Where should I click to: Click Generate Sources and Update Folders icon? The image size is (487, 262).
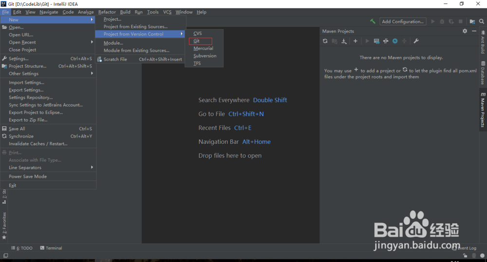(335, 41)
